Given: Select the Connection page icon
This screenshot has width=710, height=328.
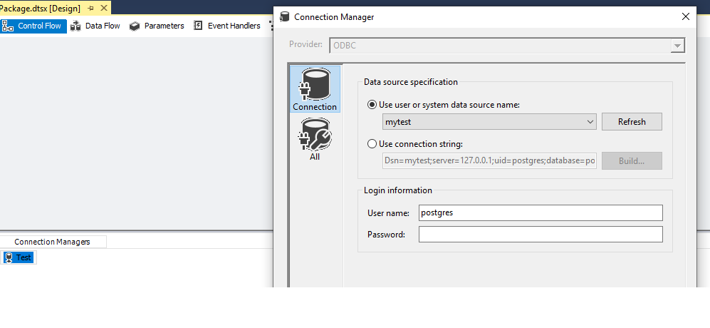Looking at the screenshot, I should tap(315, 83).
